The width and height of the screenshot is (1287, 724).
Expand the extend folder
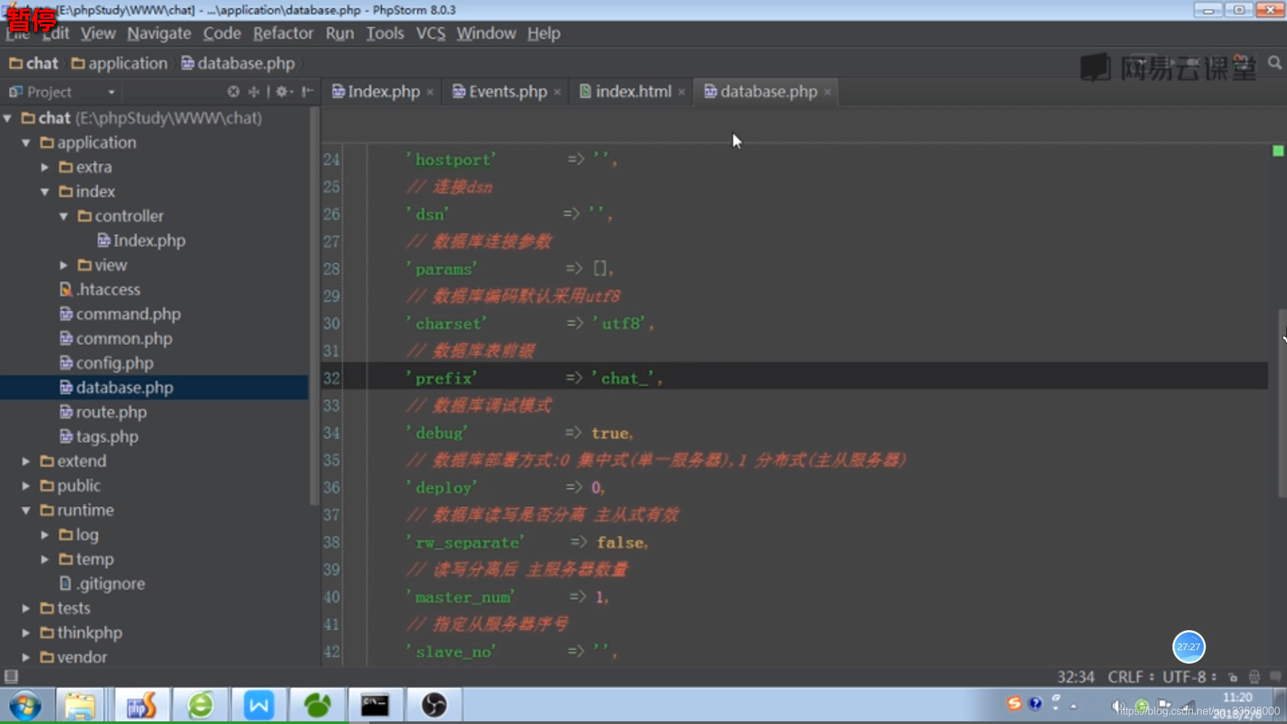(26, 461)
